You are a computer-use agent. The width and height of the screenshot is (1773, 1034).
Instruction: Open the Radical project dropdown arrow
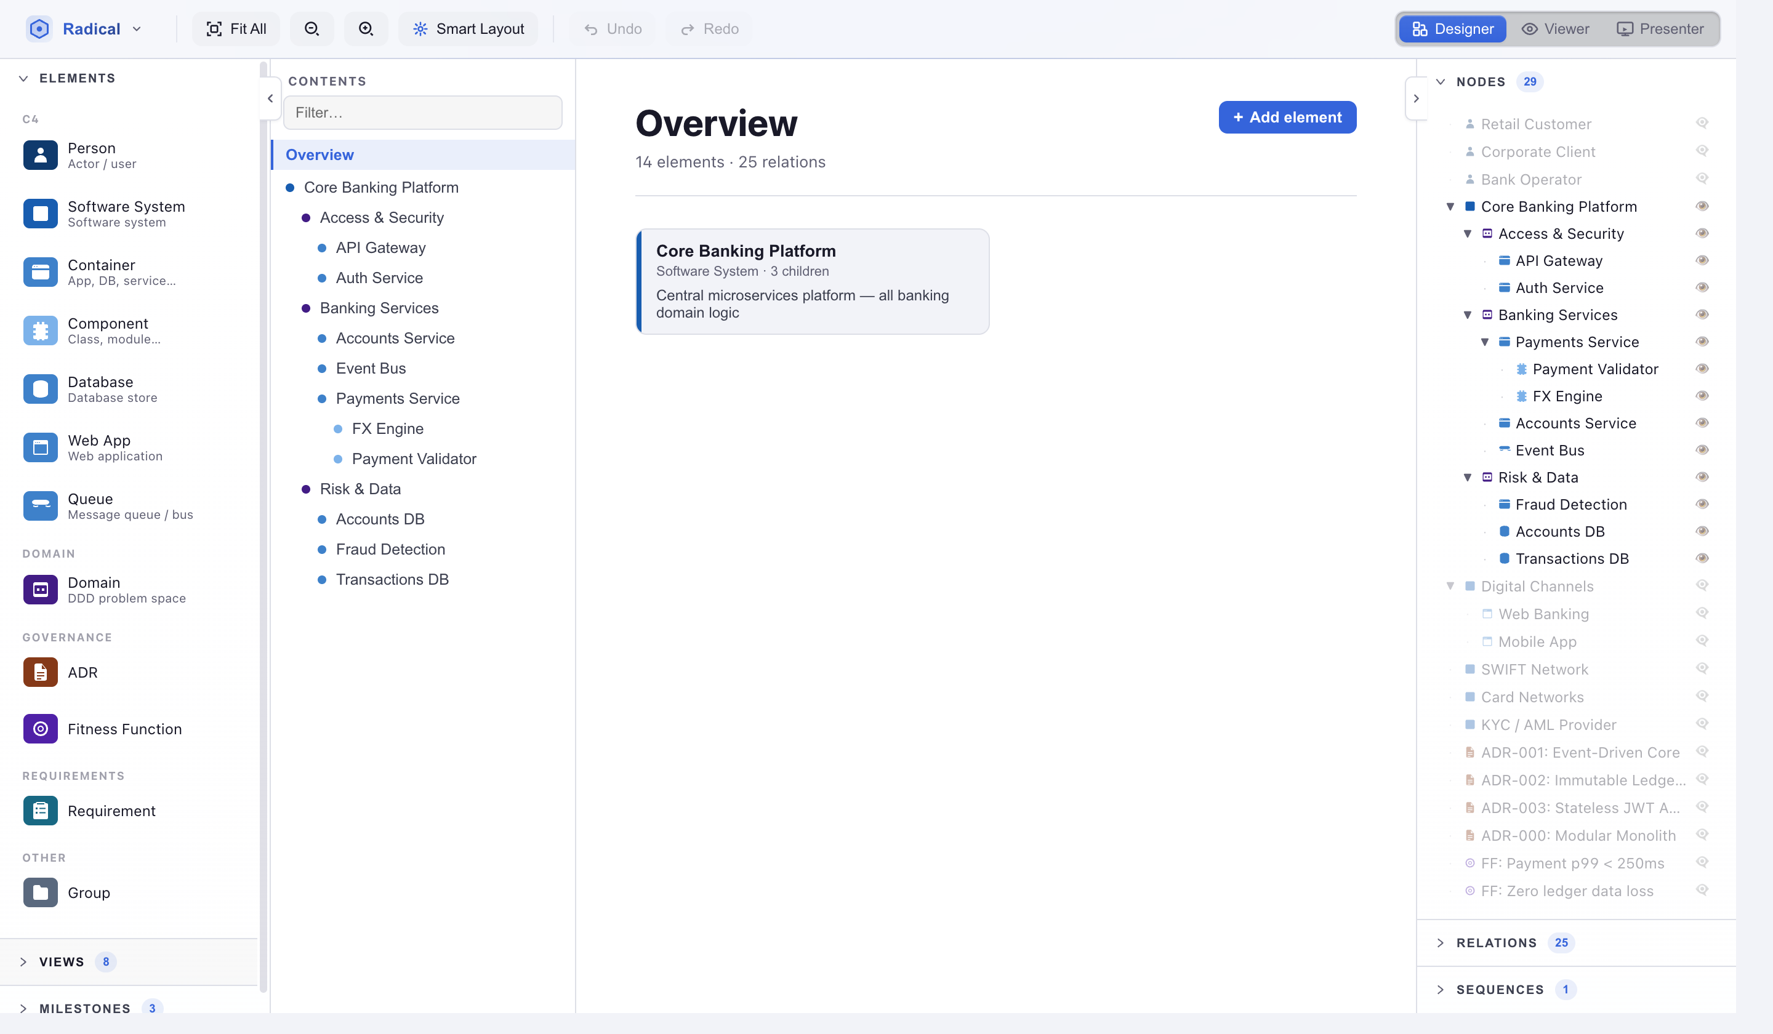137,29
